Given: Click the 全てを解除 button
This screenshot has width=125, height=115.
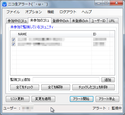Looking at the screenshot, I should (56, 87).
